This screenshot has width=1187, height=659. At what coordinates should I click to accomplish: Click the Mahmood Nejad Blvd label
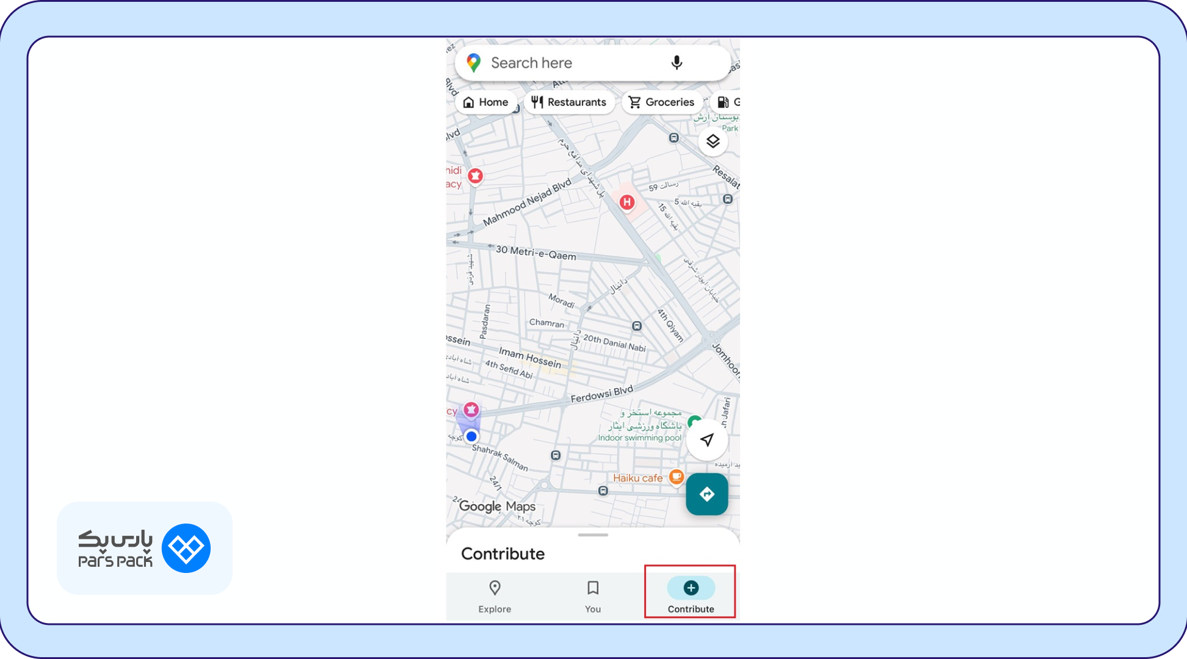tap(528, 202)
